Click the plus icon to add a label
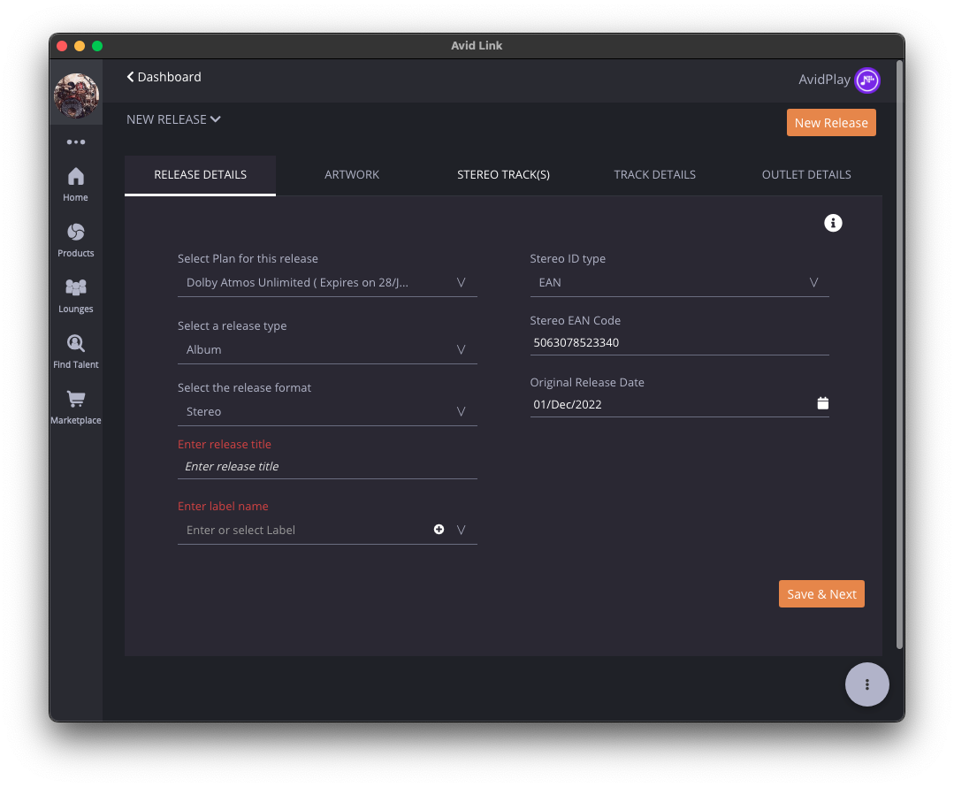 (439, 529)
